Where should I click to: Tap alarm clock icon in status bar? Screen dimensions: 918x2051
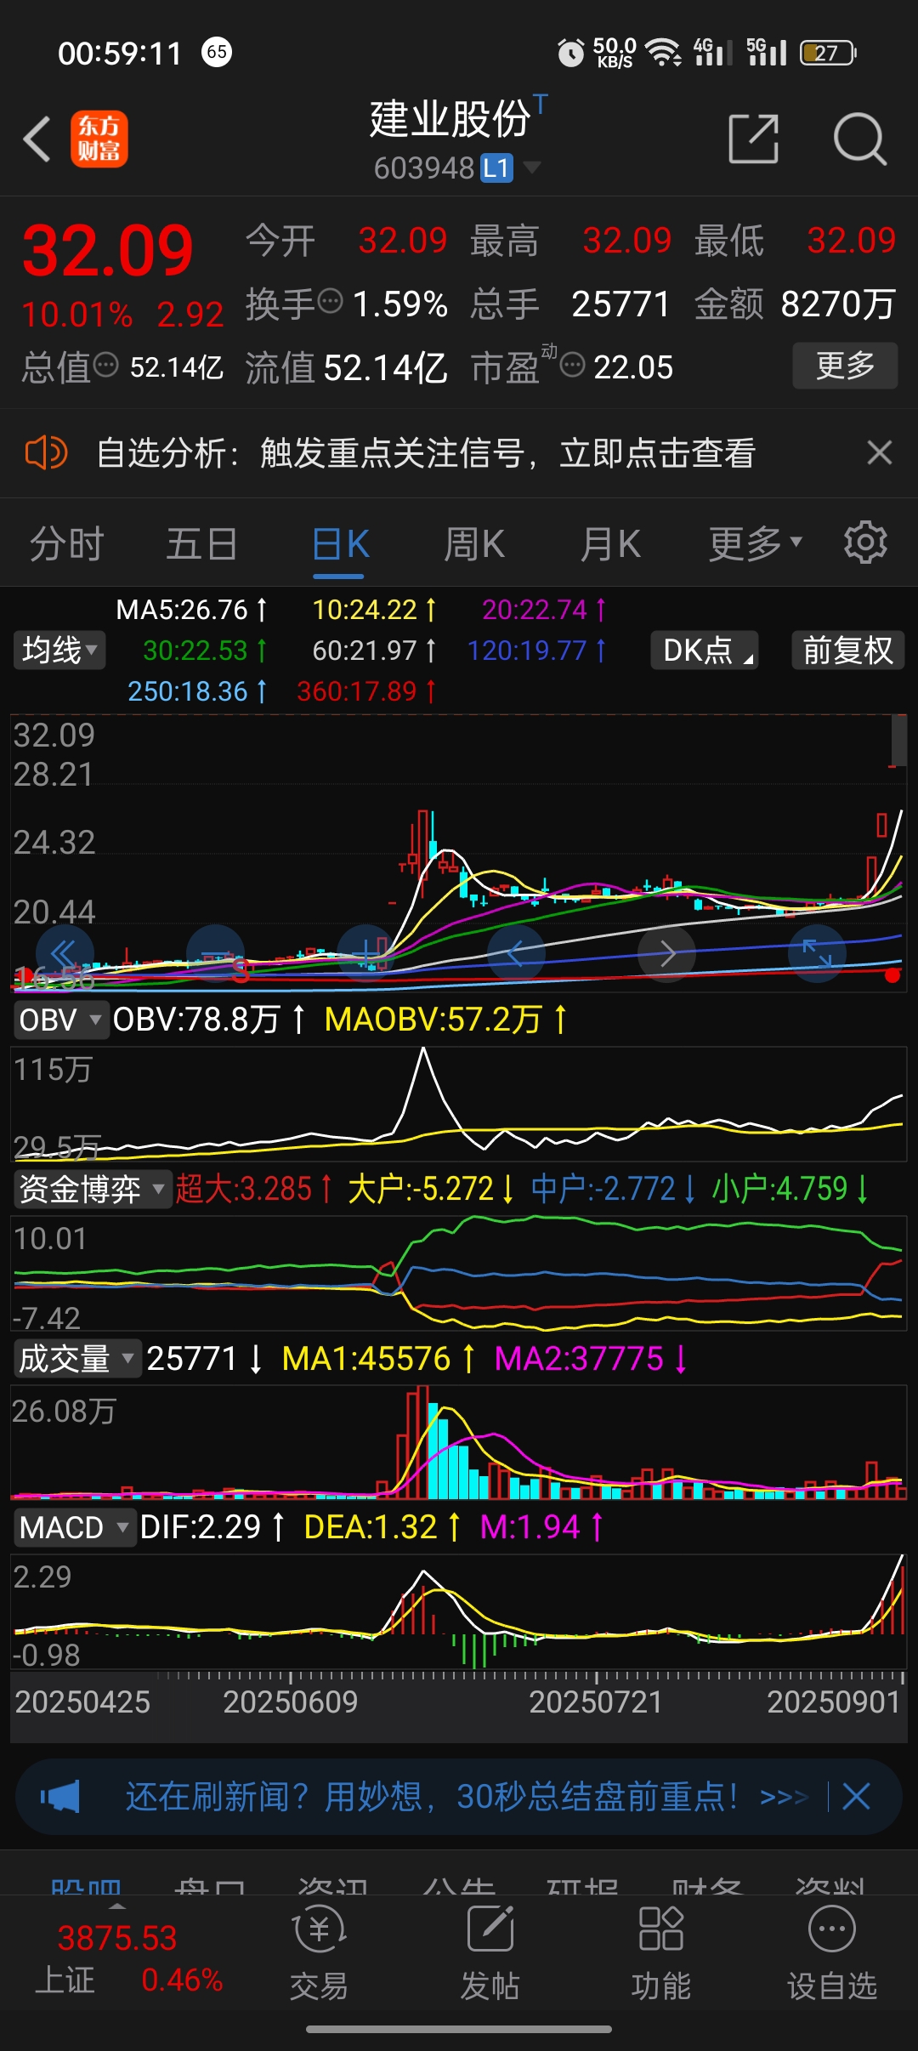[570, 53]
